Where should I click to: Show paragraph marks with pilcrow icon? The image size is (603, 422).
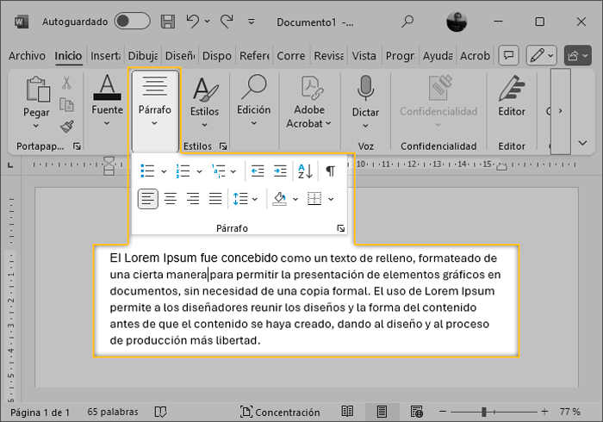330,171
